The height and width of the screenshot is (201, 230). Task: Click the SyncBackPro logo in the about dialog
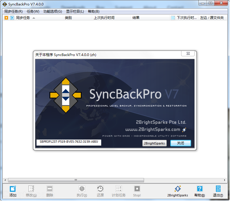coord(66,95)
